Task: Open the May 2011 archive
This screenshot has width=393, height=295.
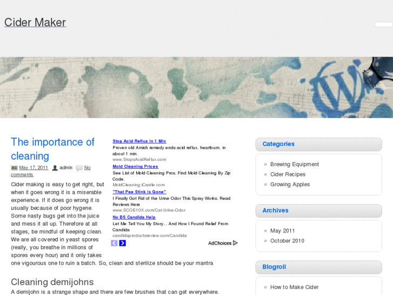Action: click(x=282, y=231)
